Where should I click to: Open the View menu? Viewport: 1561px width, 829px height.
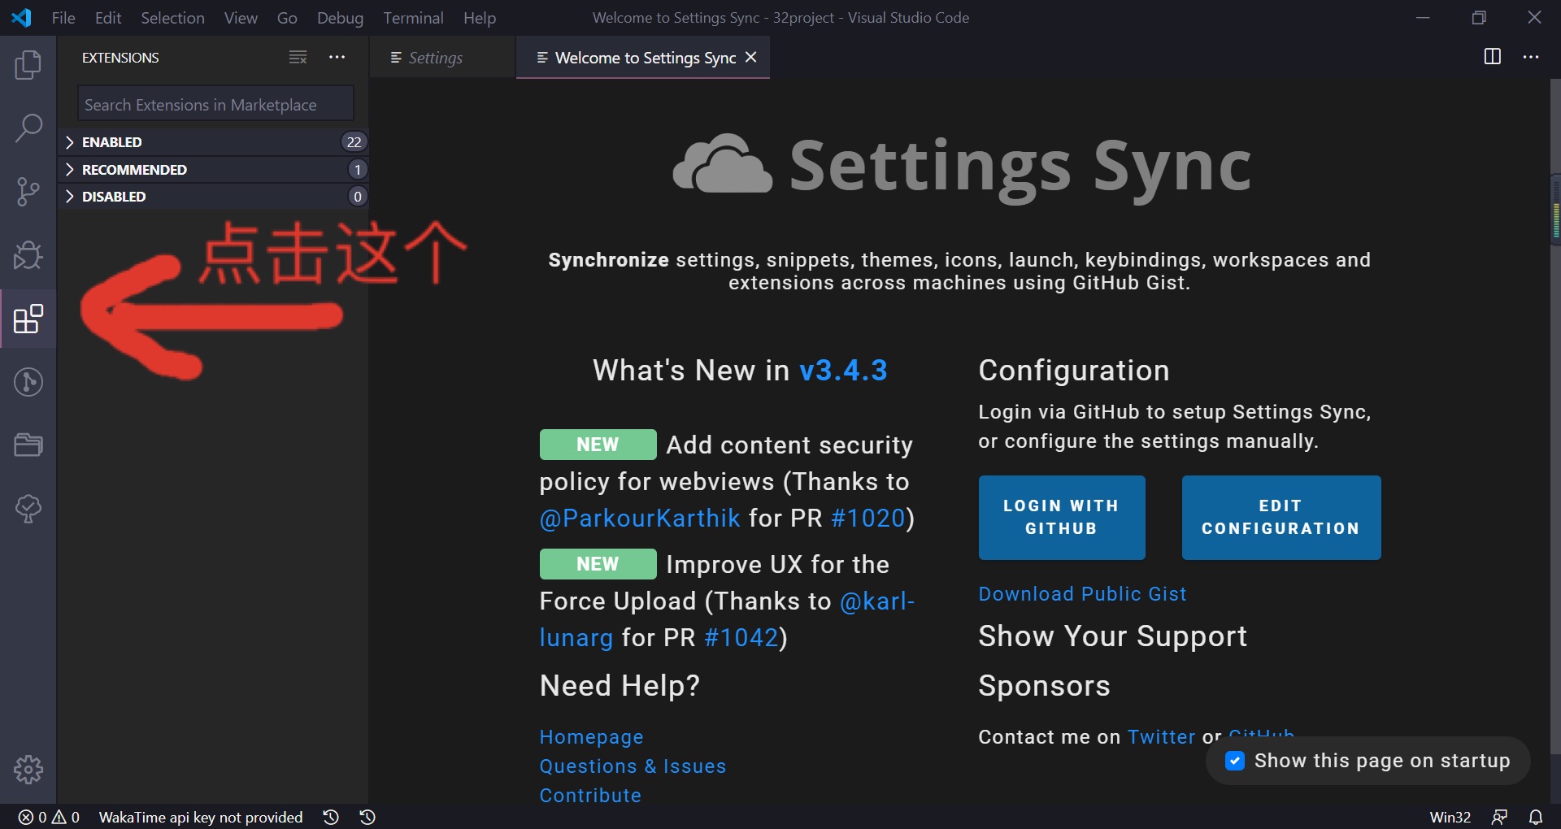click(x=241, y=18)
